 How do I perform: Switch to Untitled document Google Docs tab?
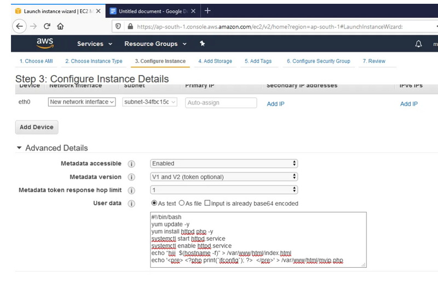153,11
